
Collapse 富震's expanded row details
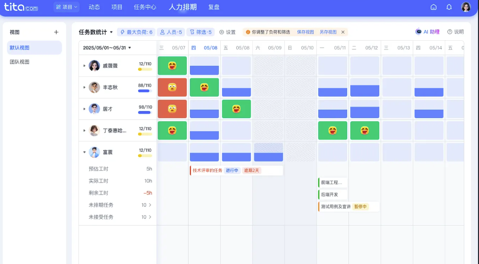click(x=84, y=152)
